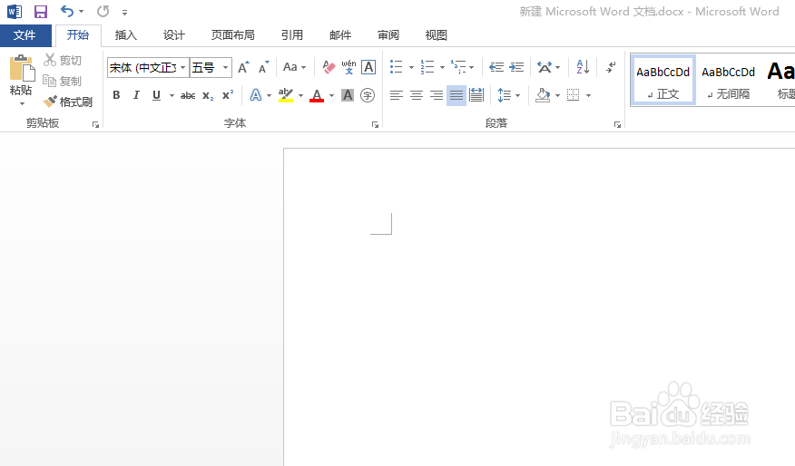
Task: Open the 页面布局 tab
Action: pos(232,35)
